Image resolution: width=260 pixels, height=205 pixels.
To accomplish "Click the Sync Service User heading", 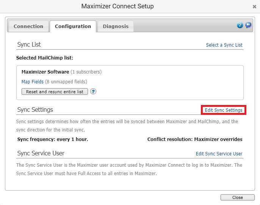I will 41,153.
